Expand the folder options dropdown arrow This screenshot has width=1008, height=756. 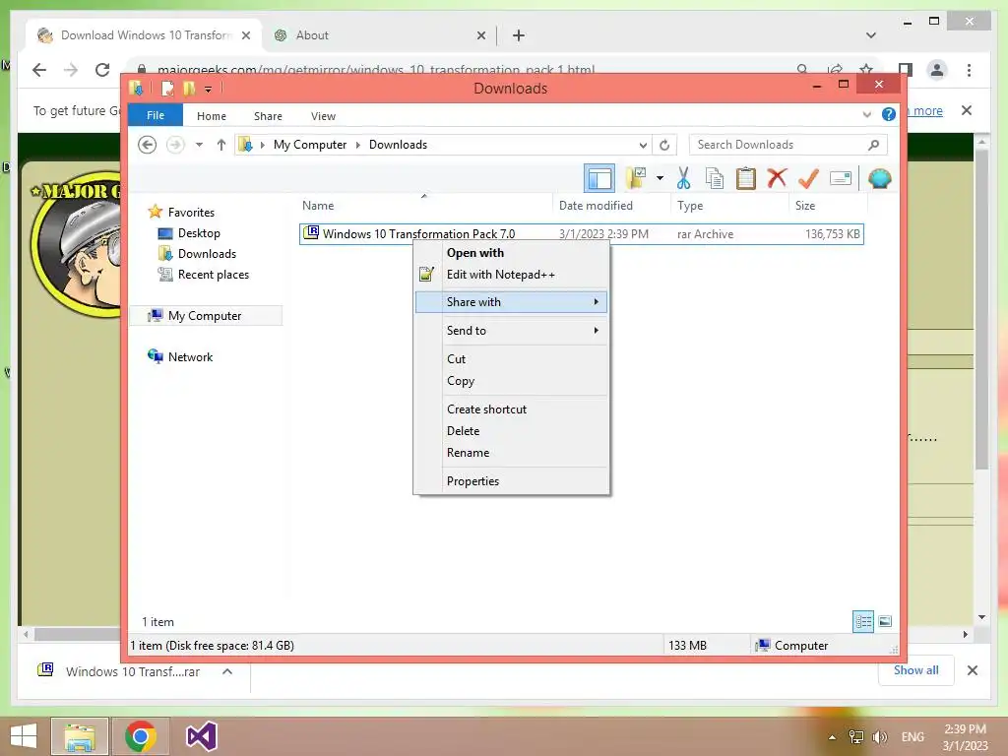click(x=660, y=178)
